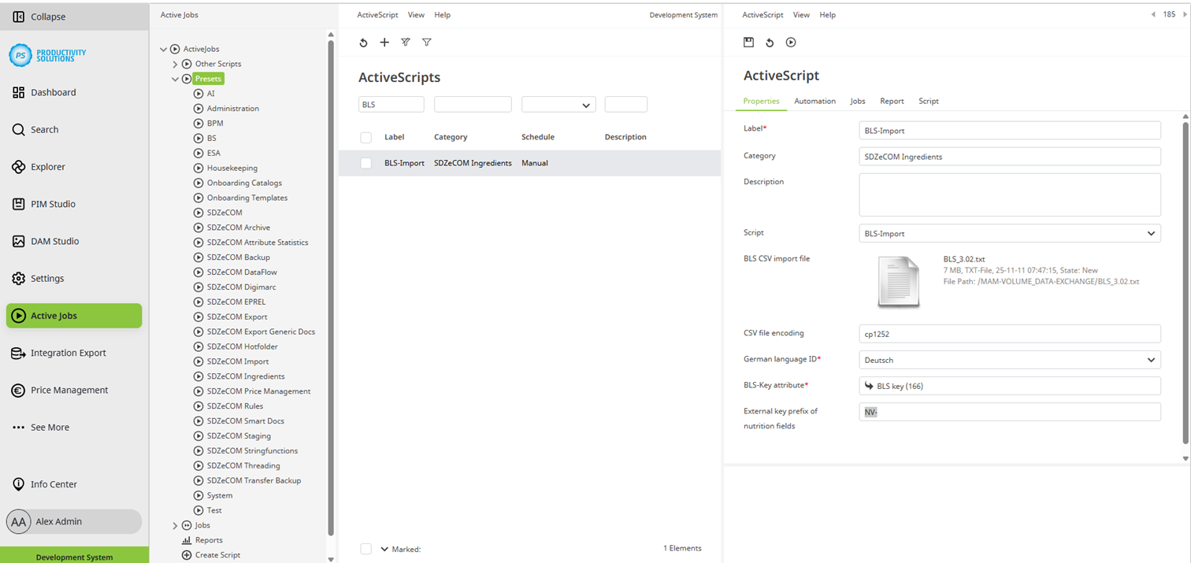Screen dimensions: 1191x563
Task: Select the header checkbox above the Label column
Action: click(x=365, y=137)
